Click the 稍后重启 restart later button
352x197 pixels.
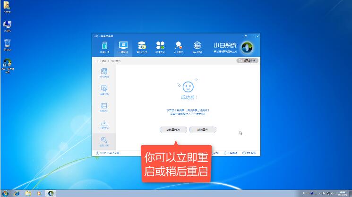point(202,129)
